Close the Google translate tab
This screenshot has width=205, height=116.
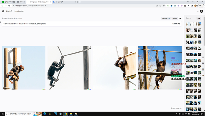click(76, 2)
